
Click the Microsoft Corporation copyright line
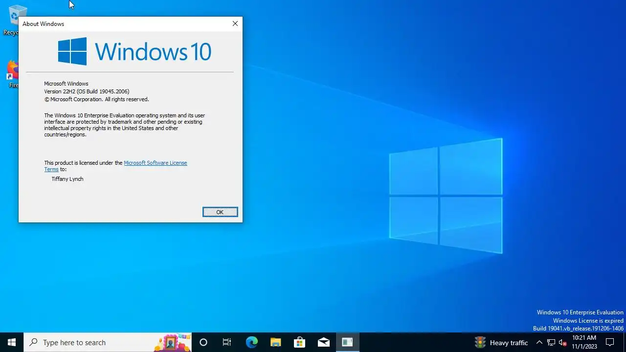tap(96, 99)
